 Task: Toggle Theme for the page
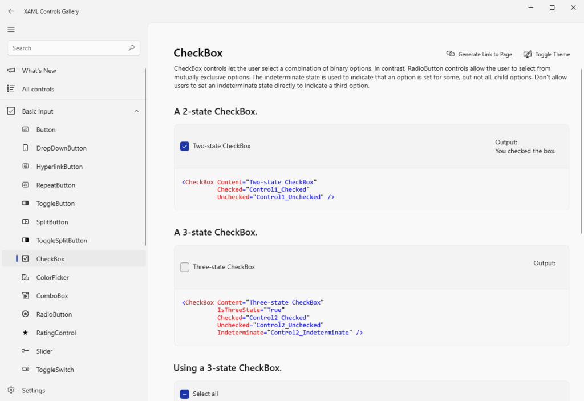[546, 54]
